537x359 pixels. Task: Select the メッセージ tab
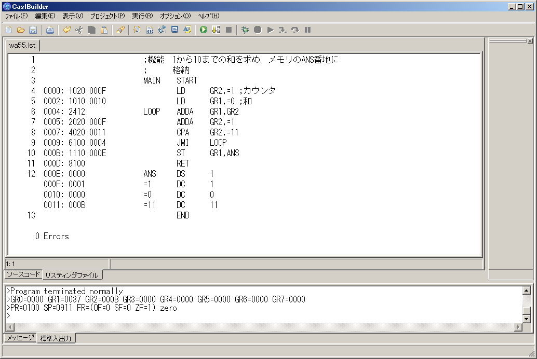click(20, 338)
